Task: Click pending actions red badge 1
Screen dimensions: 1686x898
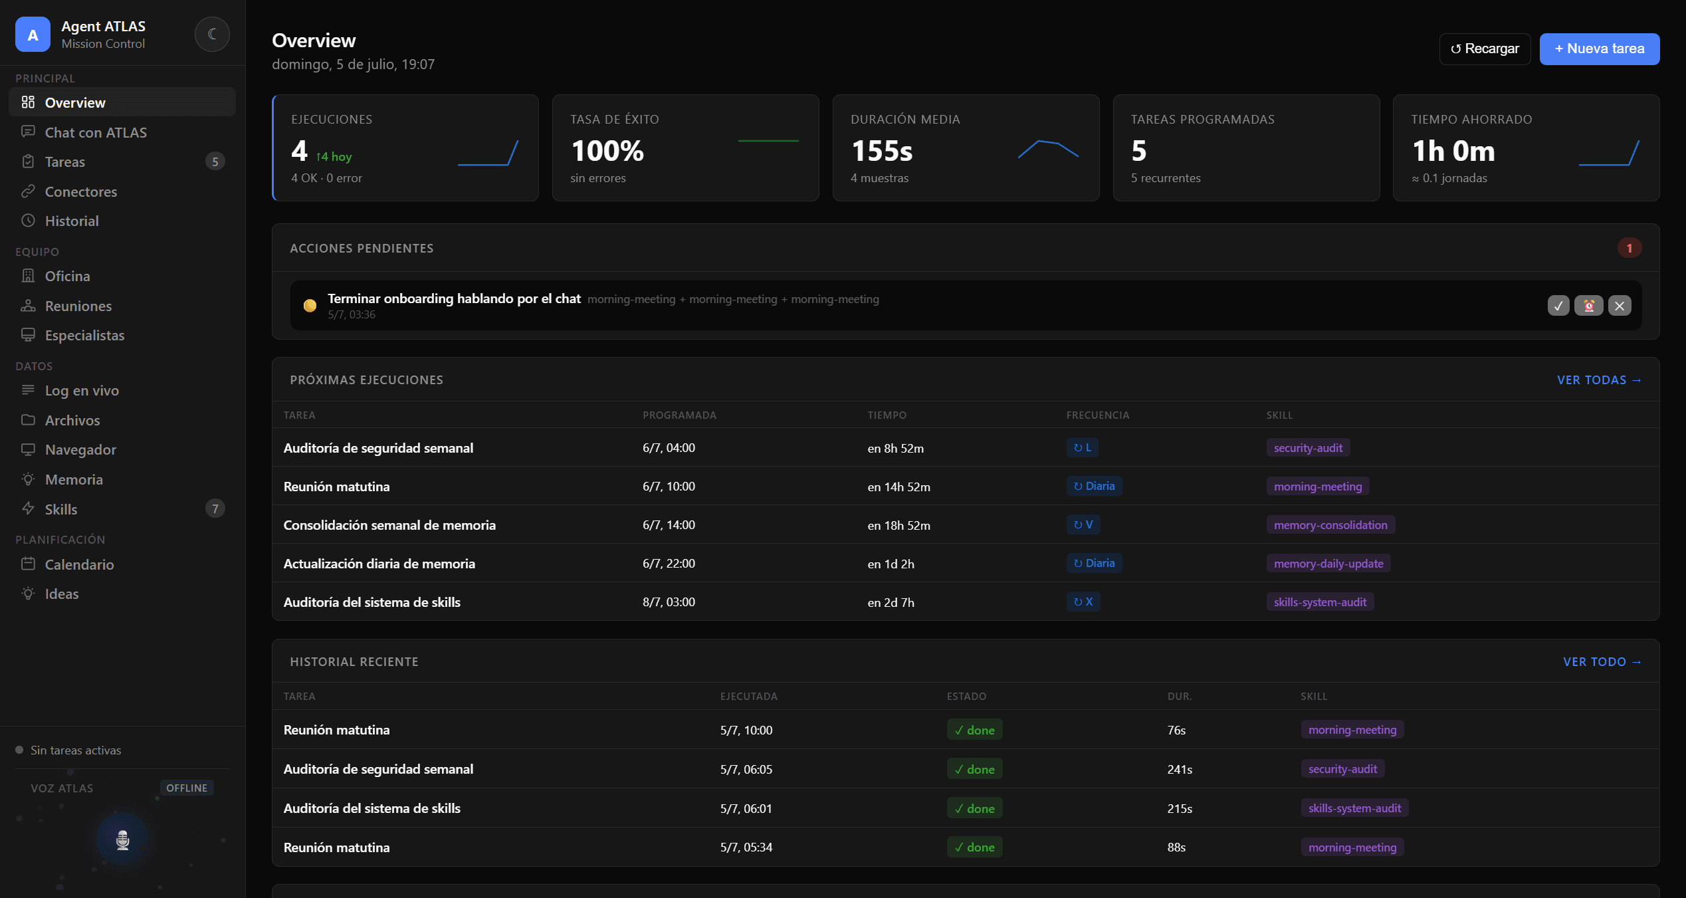Action: (x=1629, y=248)
